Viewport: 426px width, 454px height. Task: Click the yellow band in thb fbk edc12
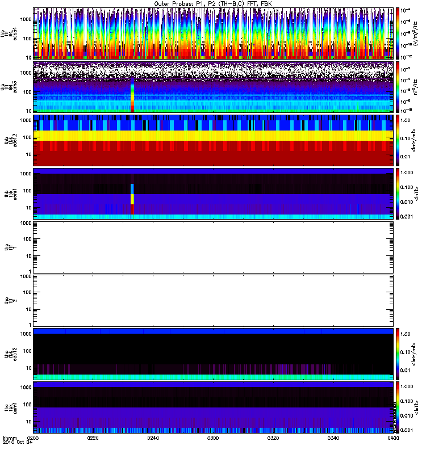click(213, 136)
